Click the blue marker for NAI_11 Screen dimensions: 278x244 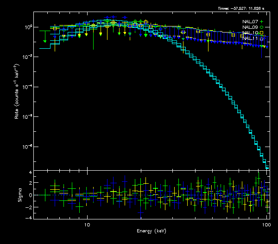pyautogui.click(x=261, y=38)
